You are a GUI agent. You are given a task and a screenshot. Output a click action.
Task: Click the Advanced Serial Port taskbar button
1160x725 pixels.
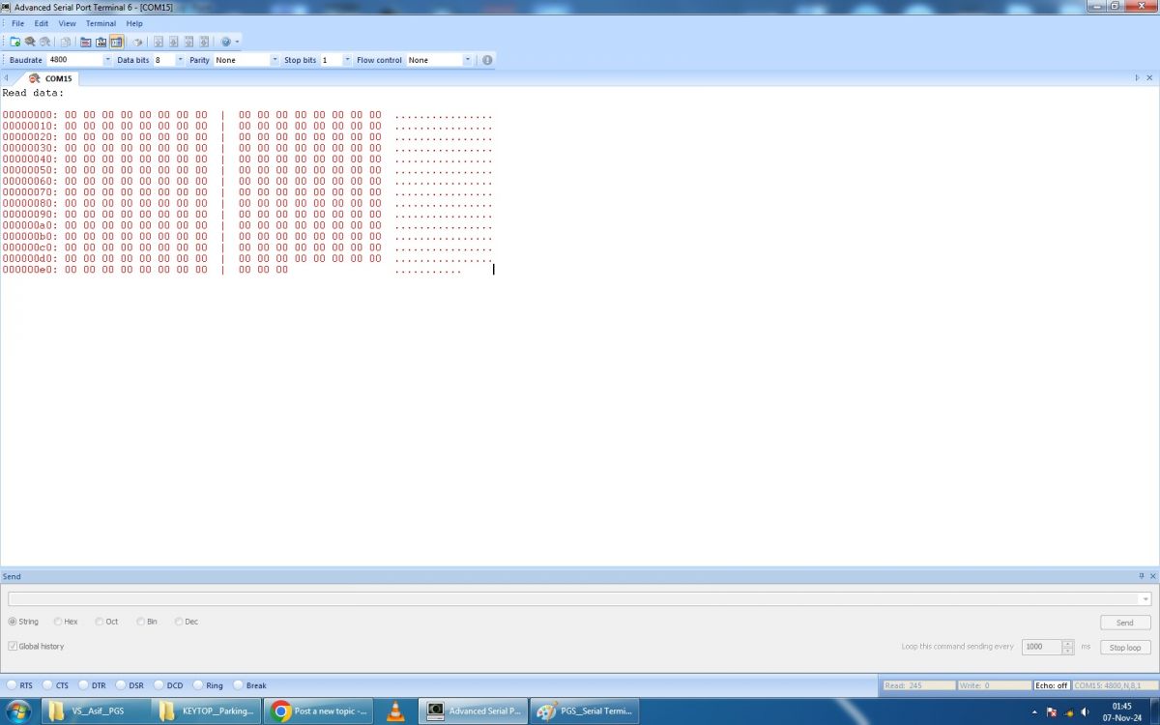[474, 711]
